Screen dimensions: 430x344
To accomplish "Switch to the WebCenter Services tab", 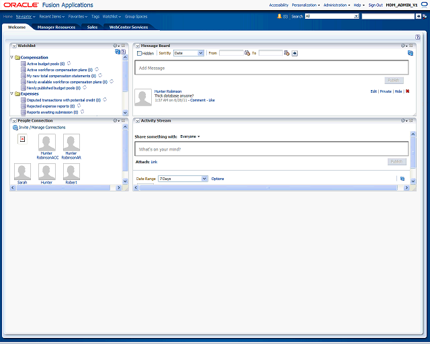I will 128,27.
